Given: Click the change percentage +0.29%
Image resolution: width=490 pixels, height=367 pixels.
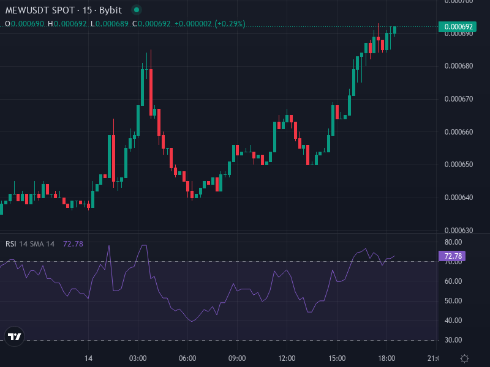Looking at the screenshot, I should pyautogui.click(x=231, y=23).
